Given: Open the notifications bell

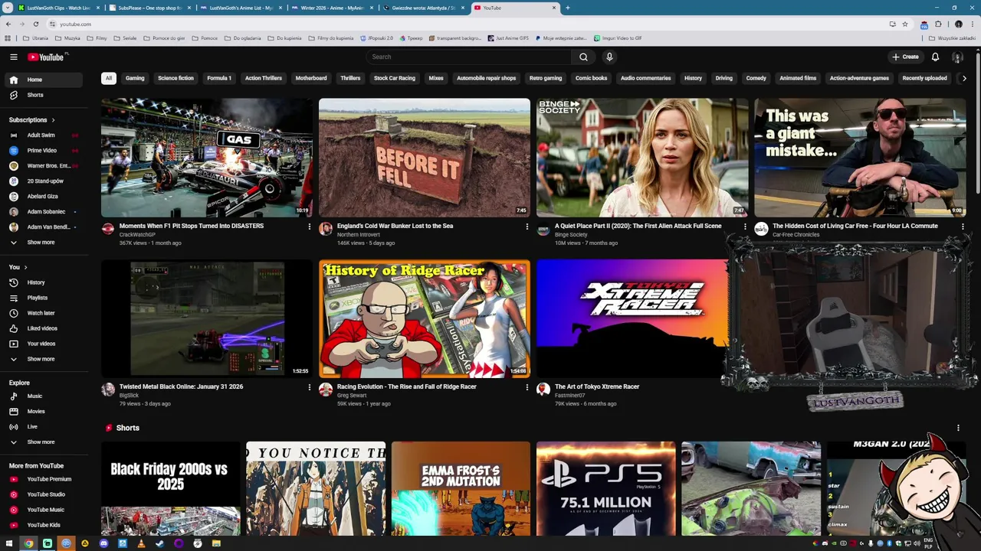Looking at the screenshot, I should point(935,57).
